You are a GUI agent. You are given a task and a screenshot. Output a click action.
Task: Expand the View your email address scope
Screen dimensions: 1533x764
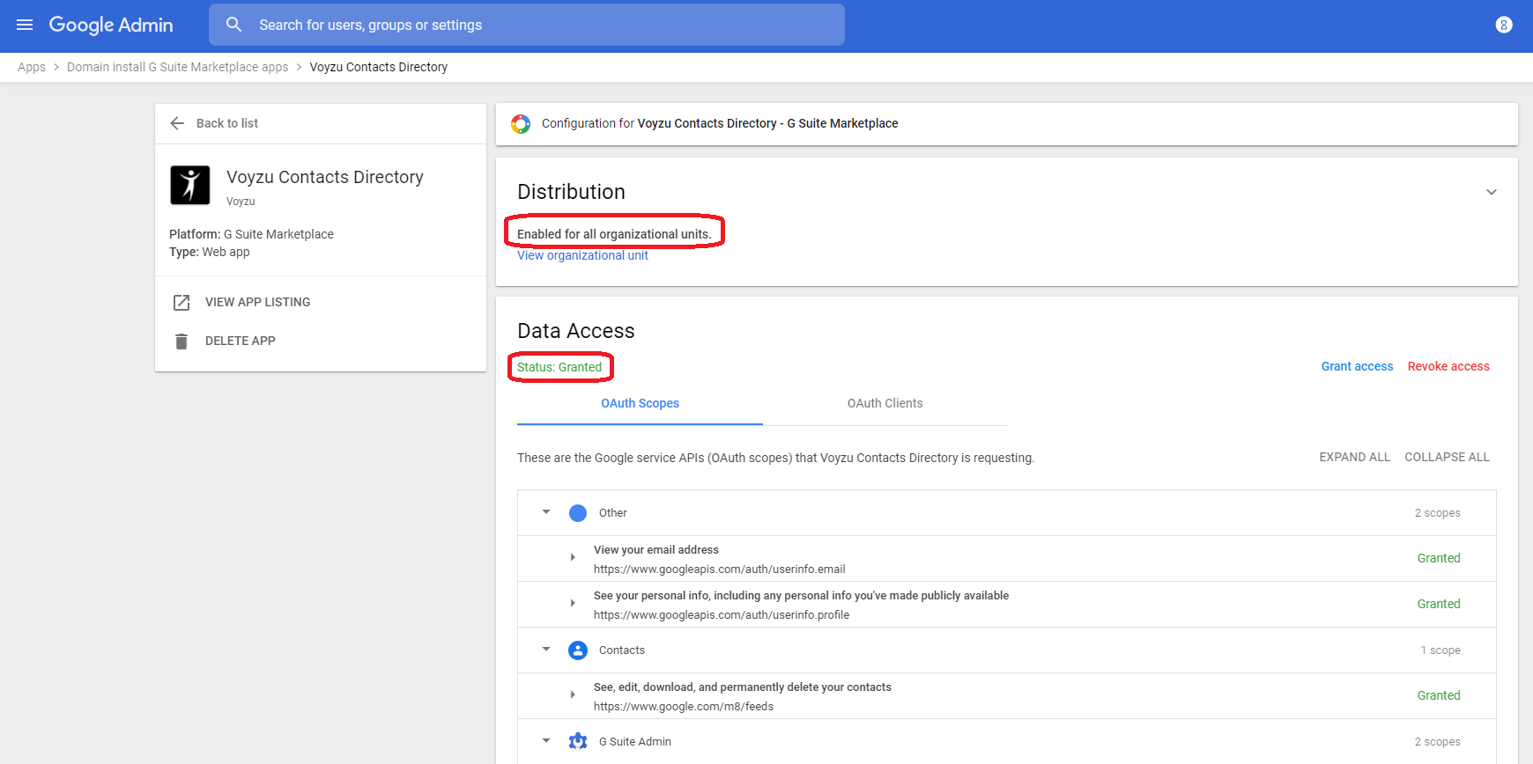[x=573, y=557]
